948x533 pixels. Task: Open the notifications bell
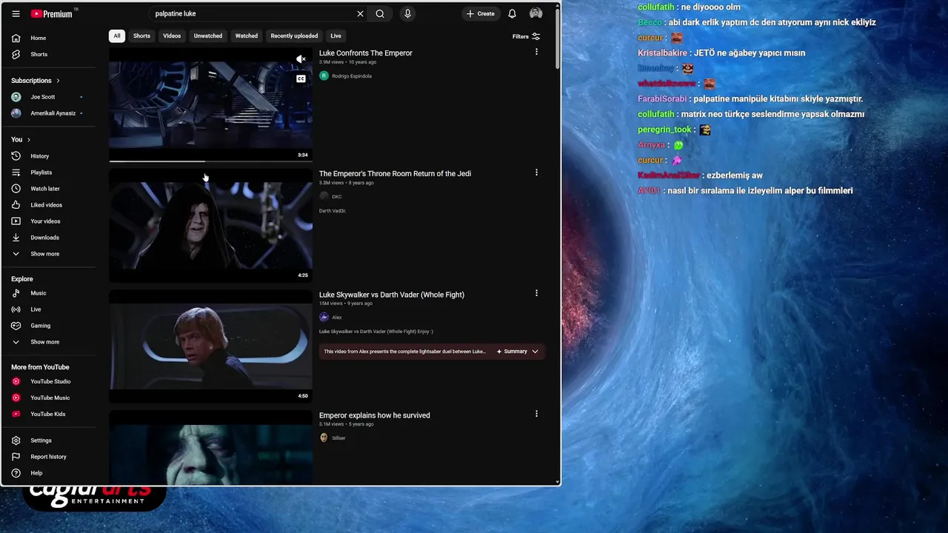point(512,13)
